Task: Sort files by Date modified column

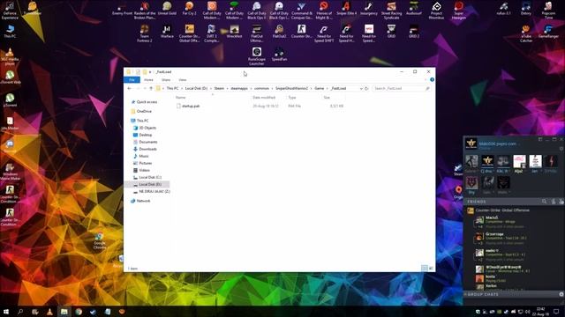Action: click(264, 98)
